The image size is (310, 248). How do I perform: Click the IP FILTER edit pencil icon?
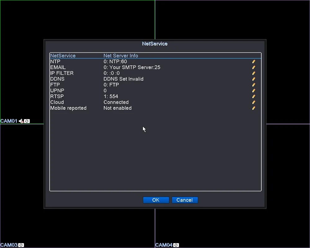[x=254, y=73]
